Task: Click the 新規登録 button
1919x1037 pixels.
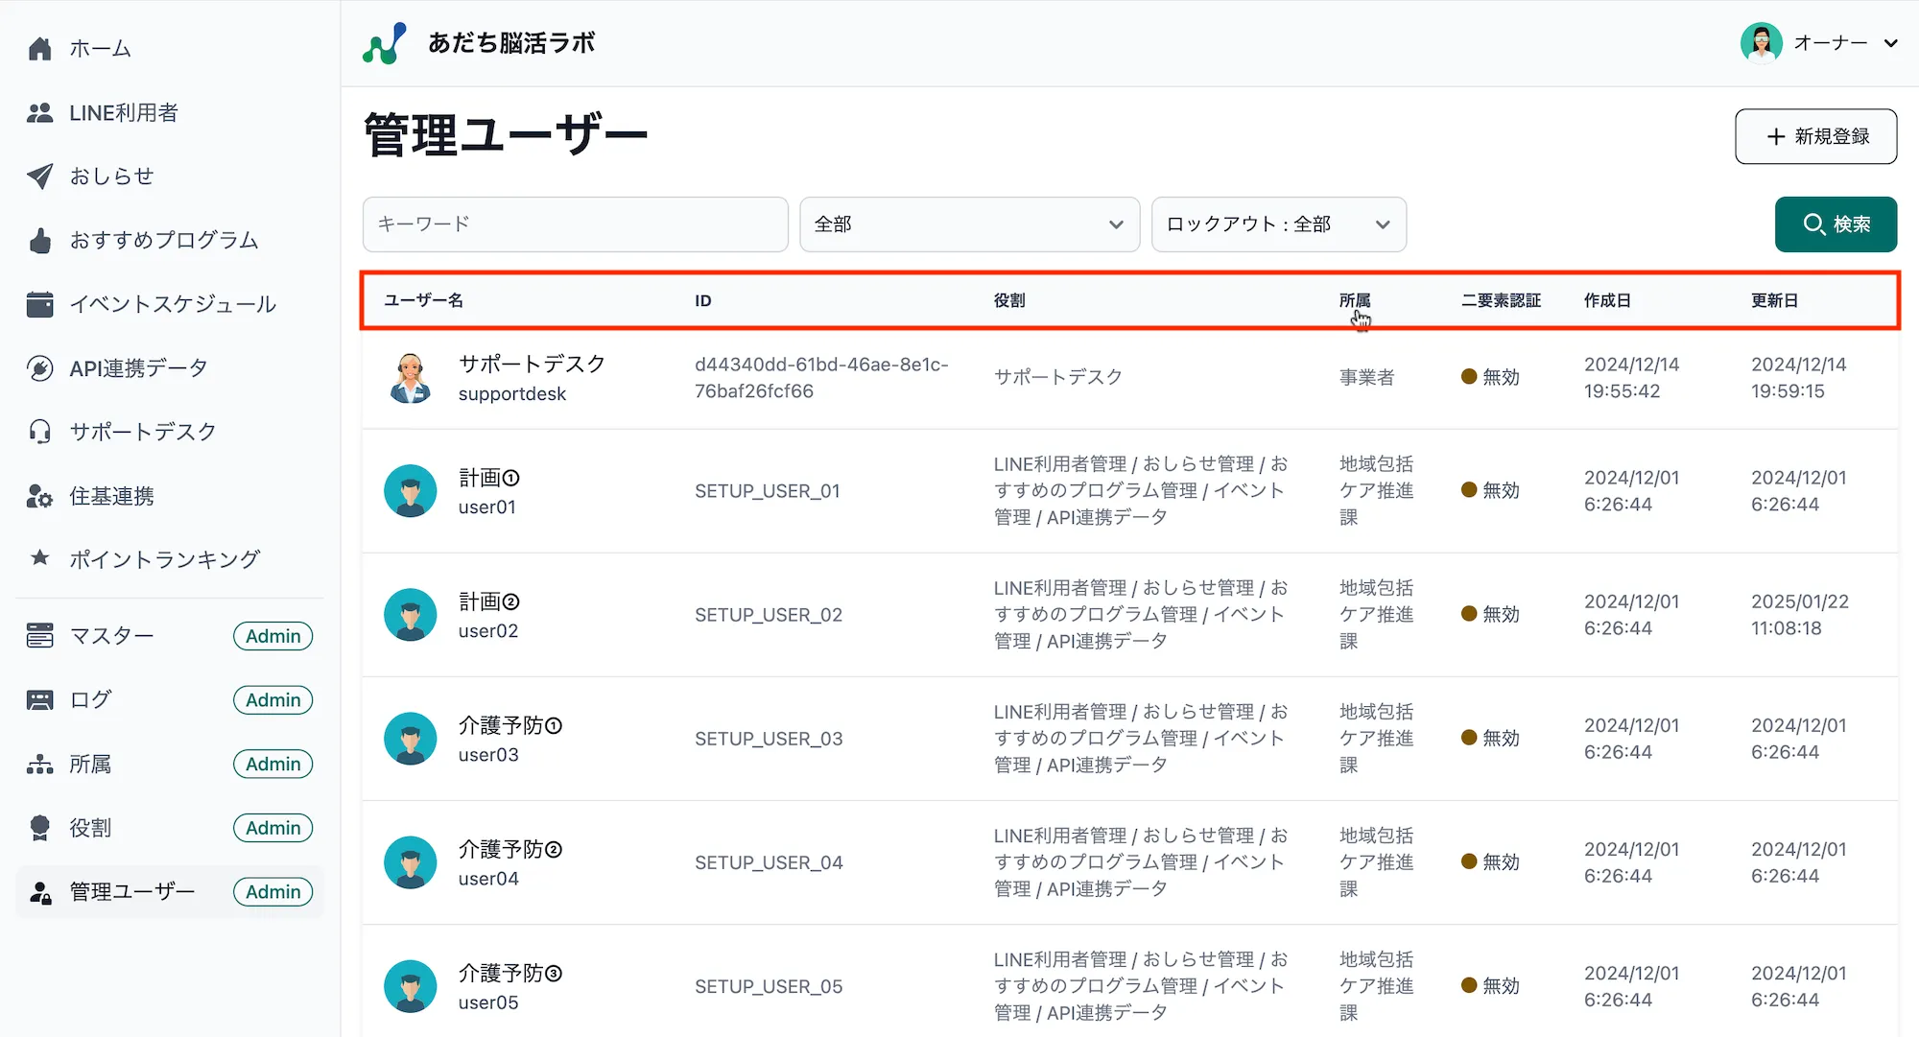Action: click(1814, 136)
